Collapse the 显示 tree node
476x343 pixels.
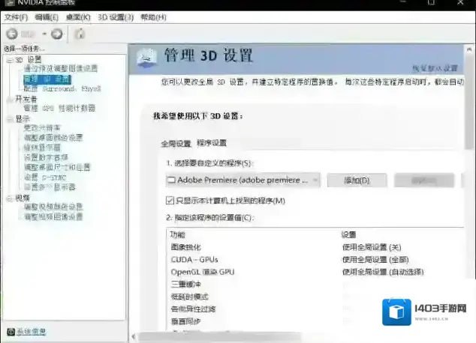click(9, 118)
